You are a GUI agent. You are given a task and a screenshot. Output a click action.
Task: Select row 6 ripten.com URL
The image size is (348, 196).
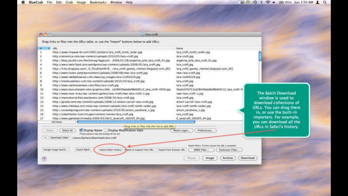pyautogui.click(x=100, y=73)
